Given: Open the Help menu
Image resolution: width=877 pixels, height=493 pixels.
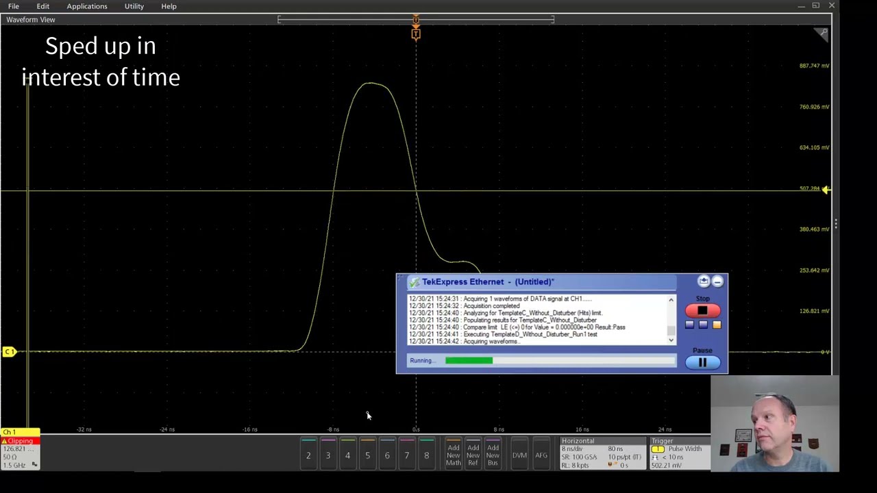Looking at the screenshot, I should (169, 6).
